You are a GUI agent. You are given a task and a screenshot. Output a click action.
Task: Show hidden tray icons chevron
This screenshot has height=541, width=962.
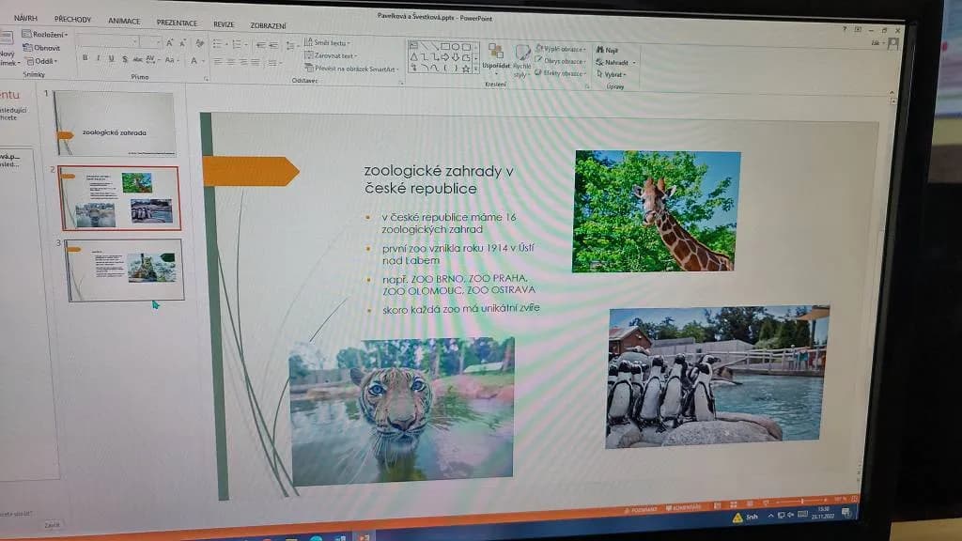[770, 516]
